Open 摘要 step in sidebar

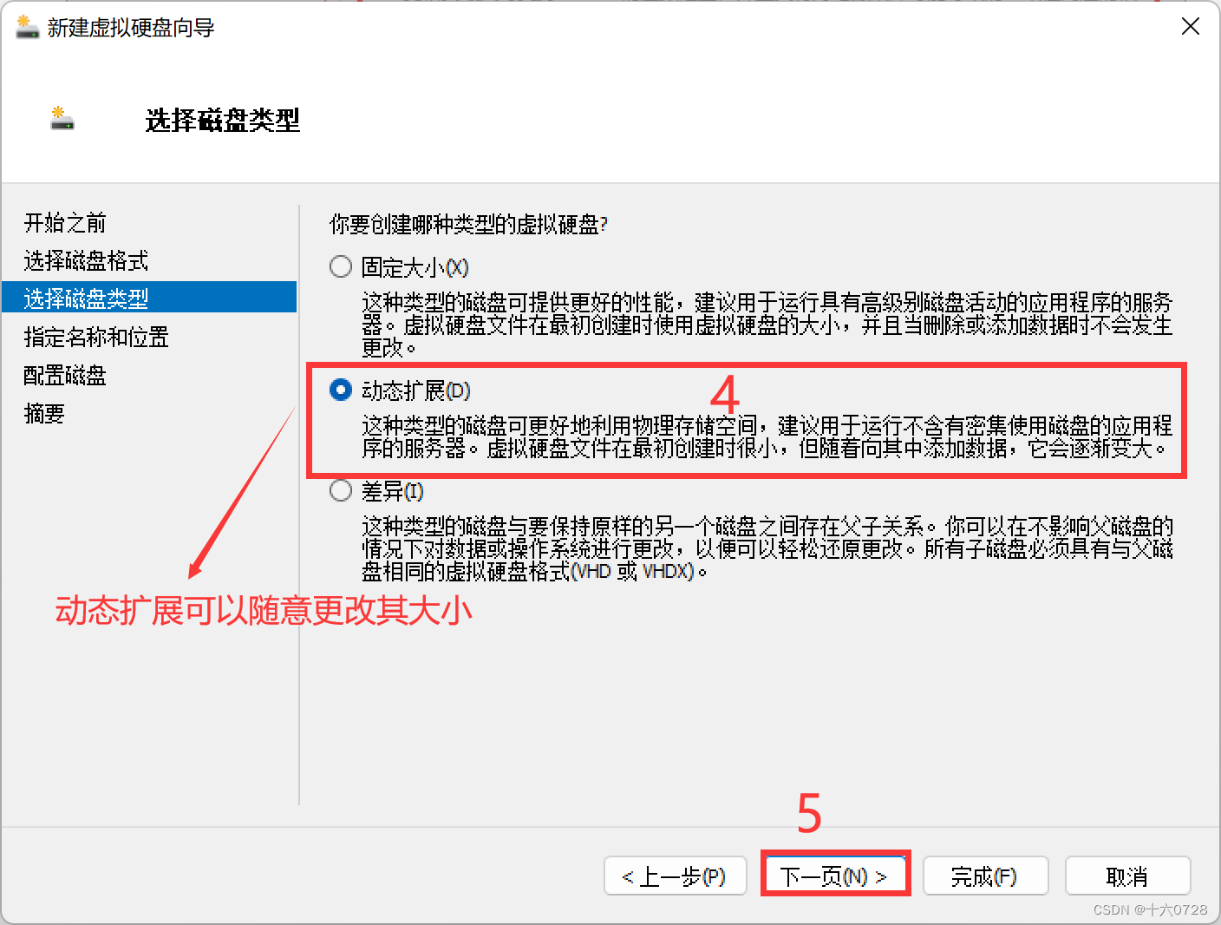[44, 413]
